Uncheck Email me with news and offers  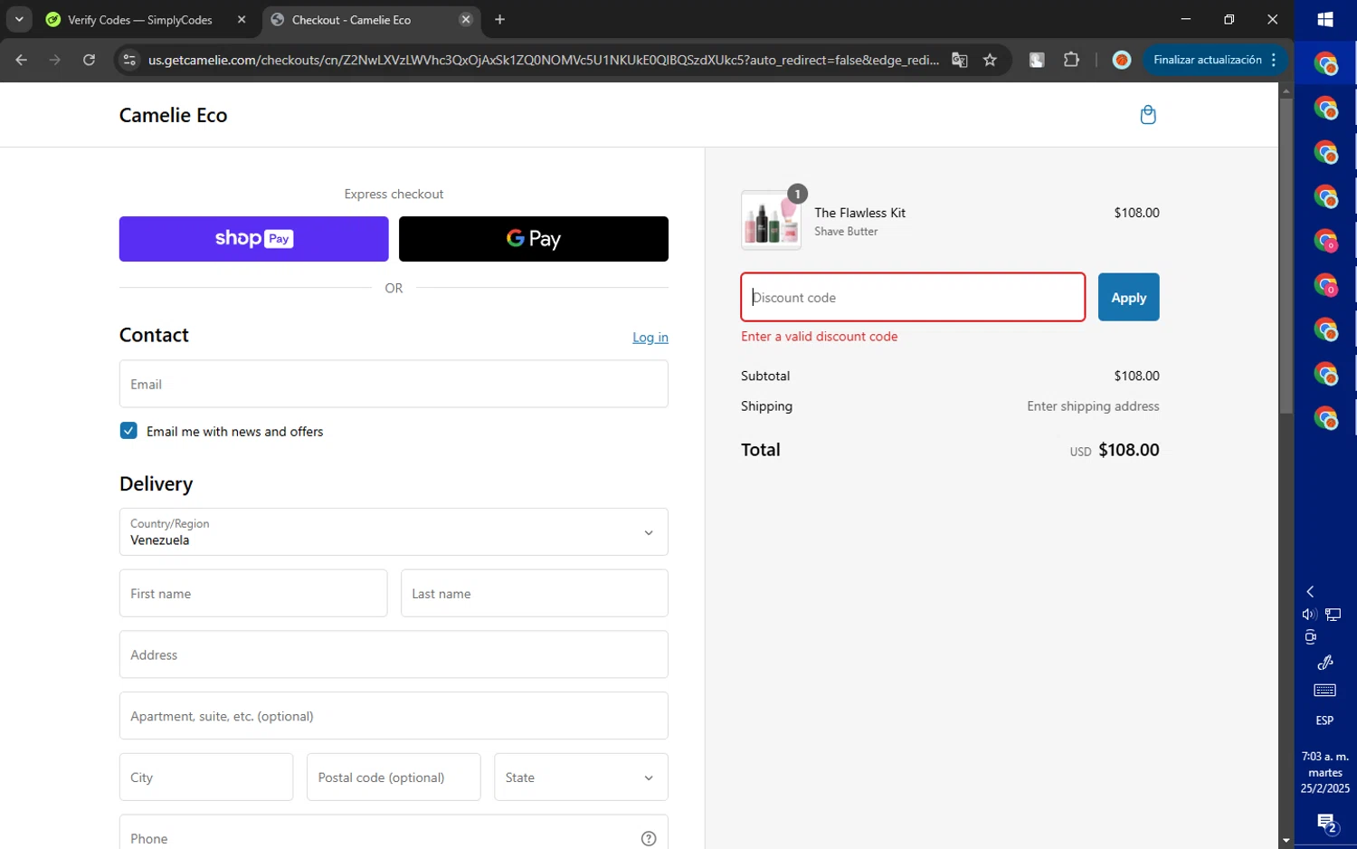tap(128, 431)
